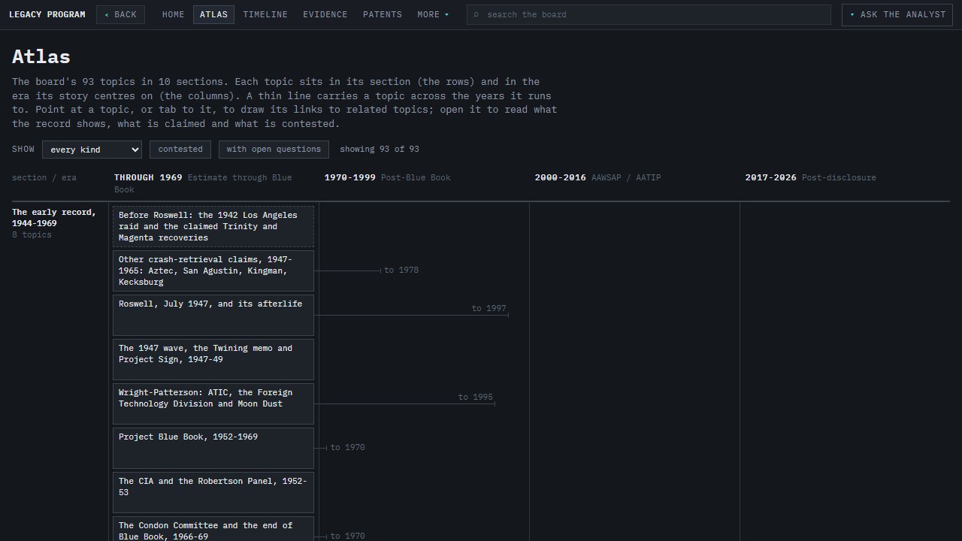962x541 pixels.
Task: Open the Project Blue Book, 1952-1969 topic
Action: (213, 449)
